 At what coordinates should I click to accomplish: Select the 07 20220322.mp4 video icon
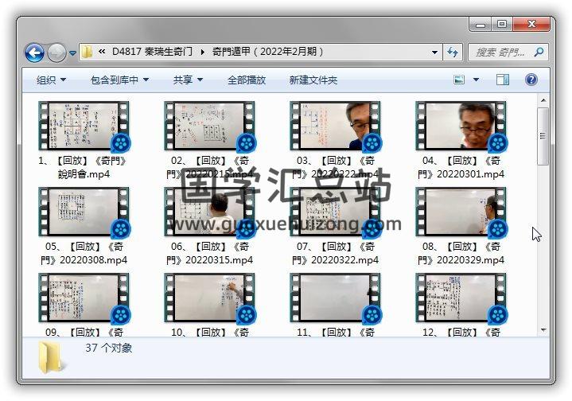click(x=335, y=212)
